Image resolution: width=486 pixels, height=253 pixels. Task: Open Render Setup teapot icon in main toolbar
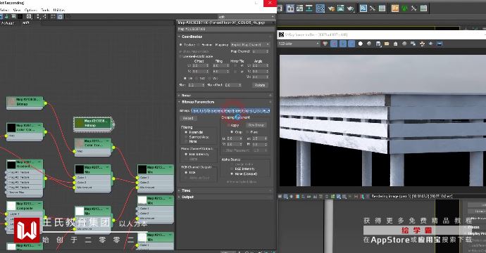click(x=331, y=8)
